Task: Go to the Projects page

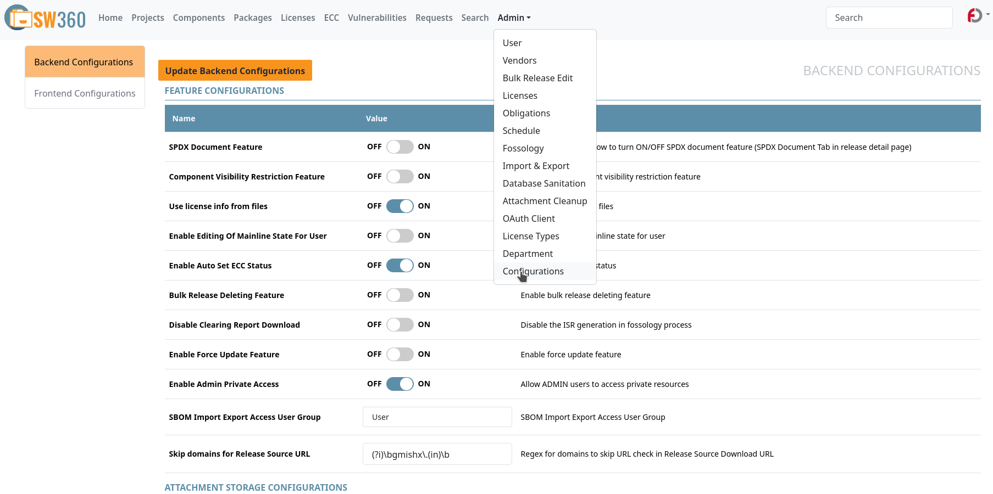Action: 147,18
